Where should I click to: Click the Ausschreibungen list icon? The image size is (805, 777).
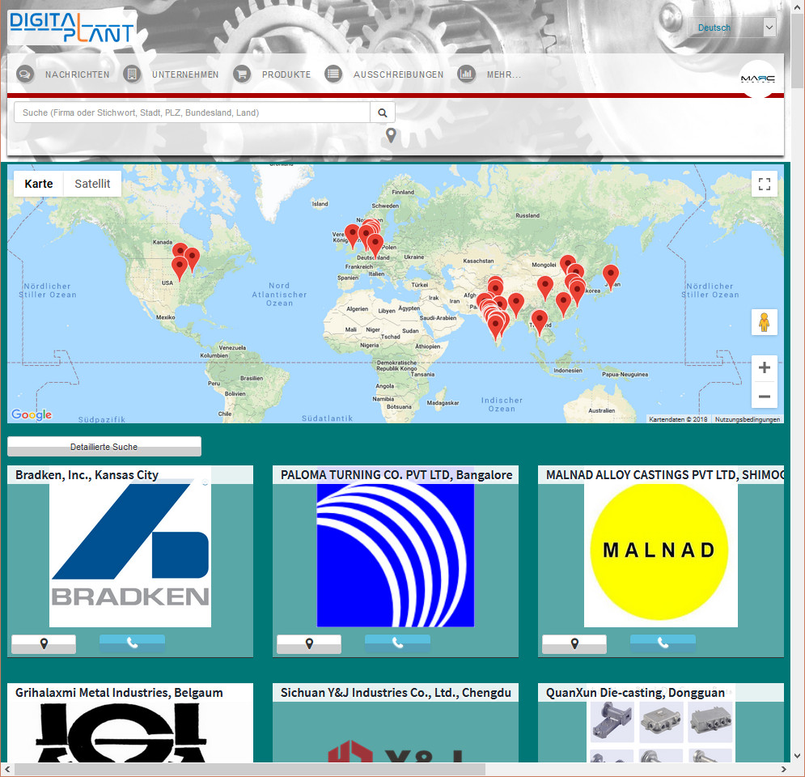[x=333, y=74]
